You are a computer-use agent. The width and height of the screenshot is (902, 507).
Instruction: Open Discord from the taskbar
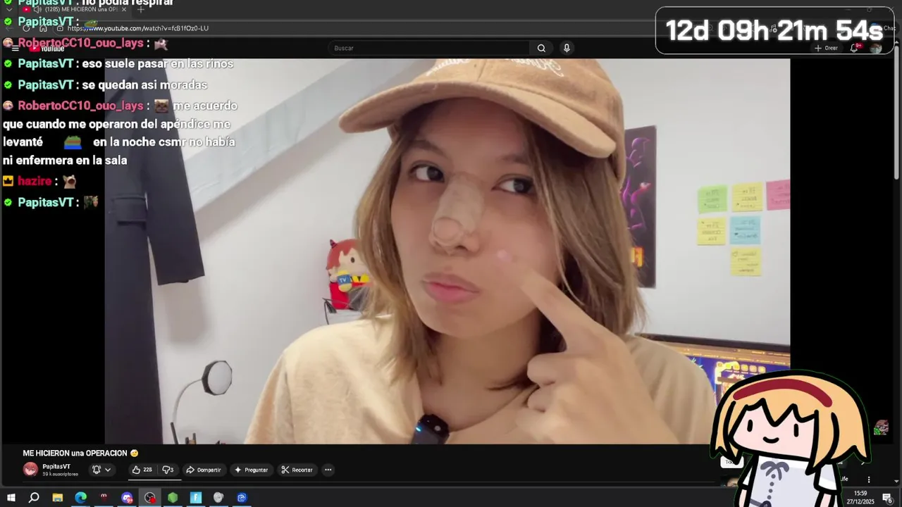(127, 498)
